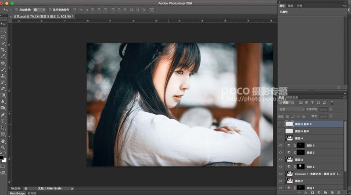Click lock transparent pixels icon
Image resolution: width=351 pixels, height=195 pixels.
287,117
